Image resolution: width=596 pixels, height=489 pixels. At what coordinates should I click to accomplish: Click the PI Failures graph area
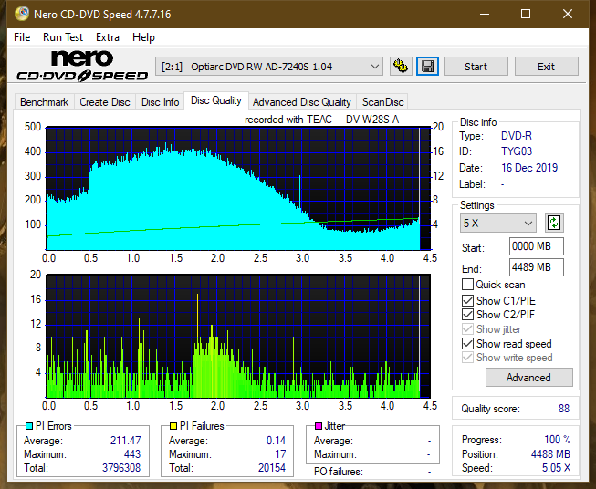(x=238, y=337)
